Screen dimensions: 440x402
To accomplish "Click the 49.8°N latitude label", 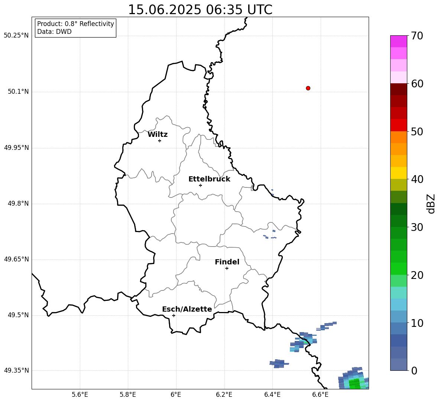I will pos(19,203).
